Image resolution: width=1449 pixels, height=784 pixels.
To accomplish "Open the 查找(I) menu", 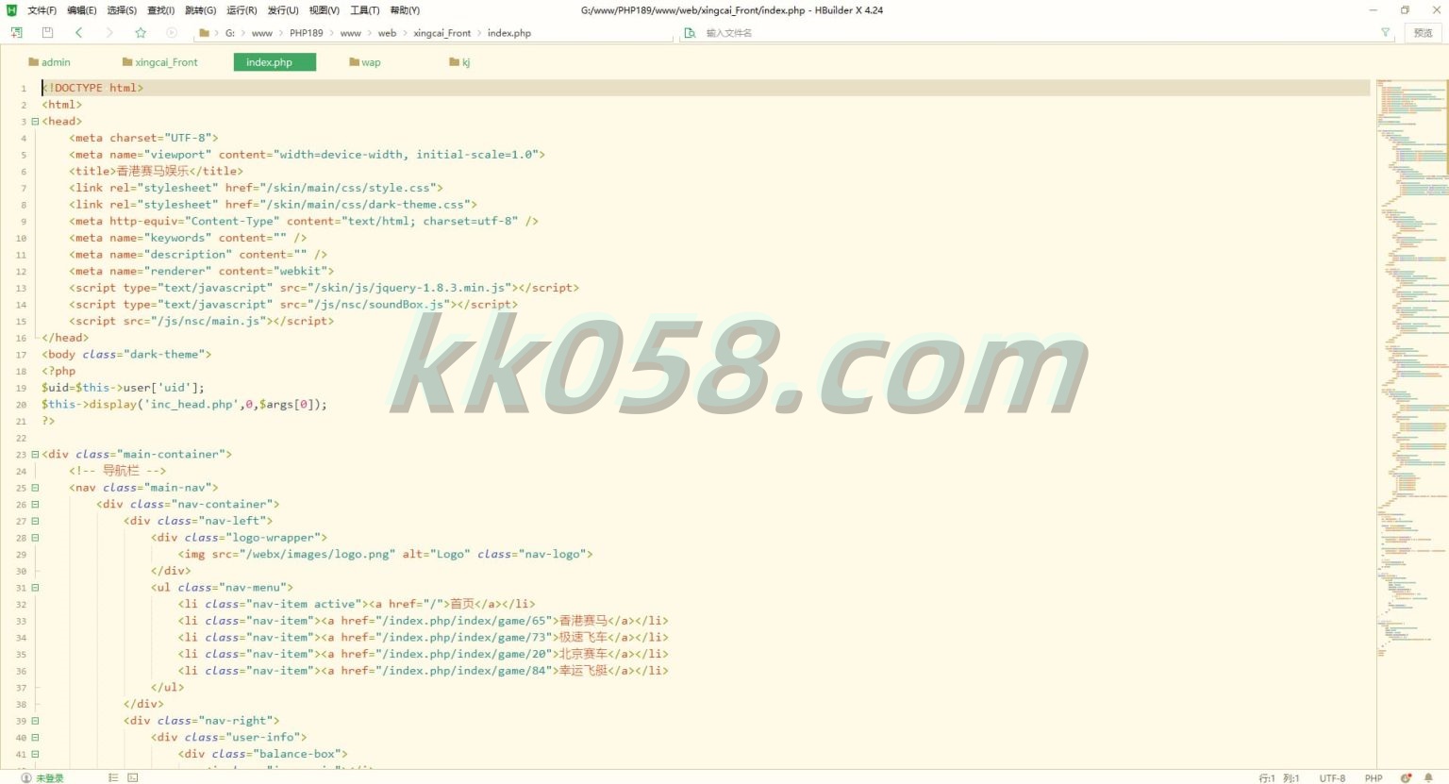I will (x=160, y=10).
